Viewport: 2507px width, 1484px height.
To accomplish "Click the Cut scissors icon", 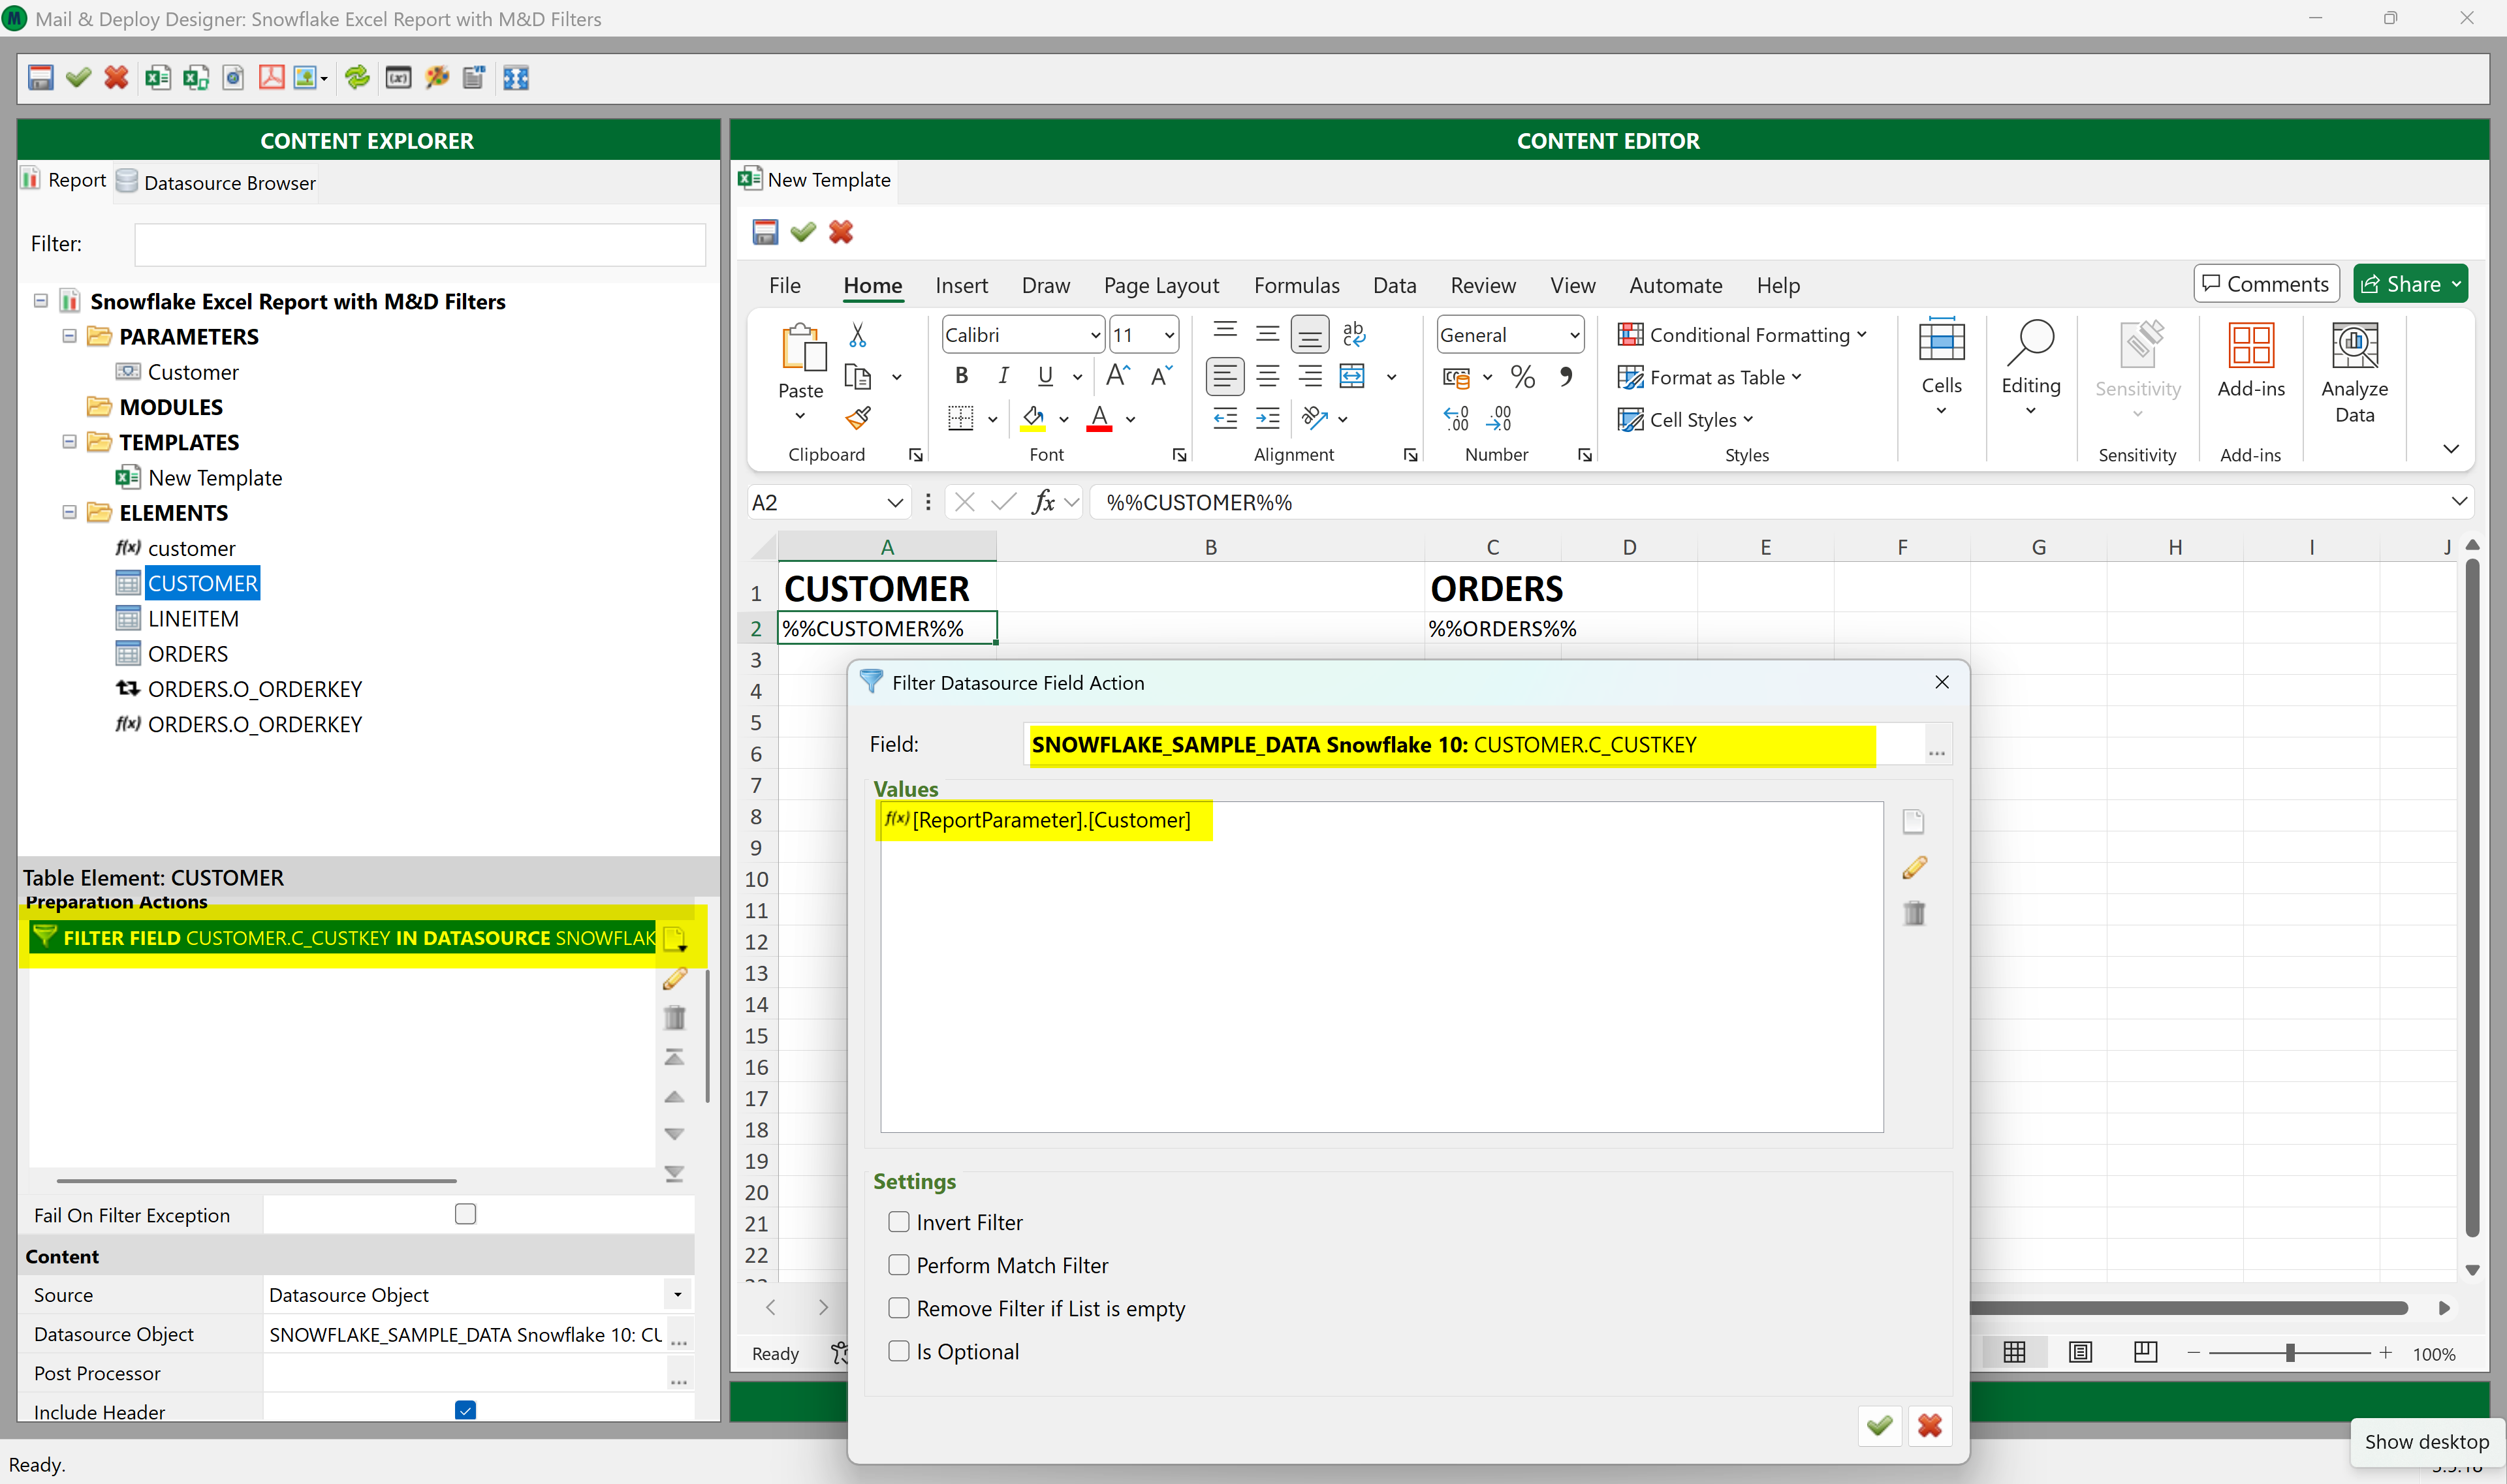I will (x=857, y=334).
